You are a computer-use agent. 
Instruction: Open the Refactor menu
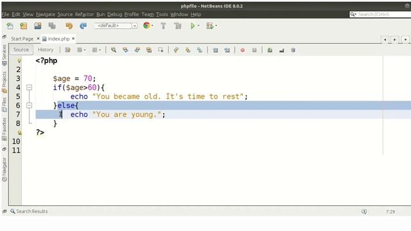coord(84,14)
